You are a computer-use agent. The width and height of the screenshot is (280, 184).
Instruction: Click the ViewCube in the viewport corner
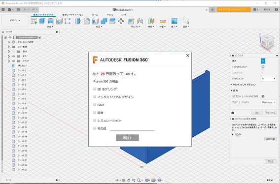(x=267, y=42)
